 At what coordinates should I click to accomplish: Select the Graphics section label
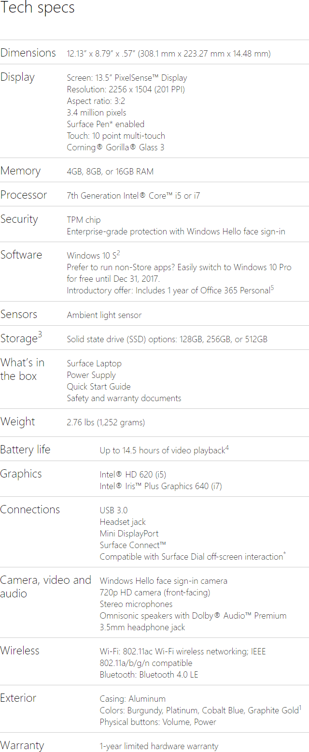[x=21, y=474]
